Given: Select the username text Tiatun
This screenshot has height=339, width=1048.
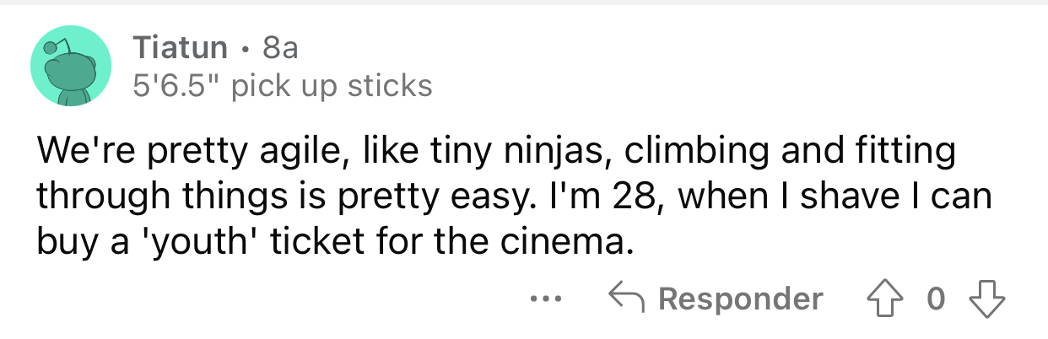Looking at the screenshot, I should 180,49.
